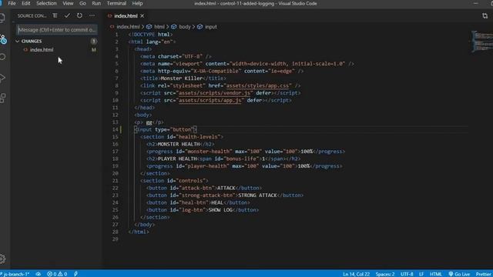
Task: Click line number 14 in gutter
Action: click(116, 129)
